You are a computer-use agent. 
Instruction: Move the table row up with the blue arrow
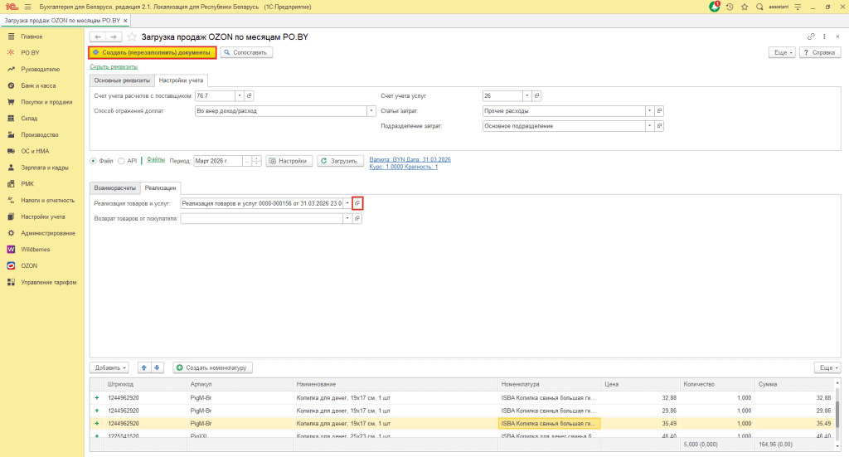pyautogui.click(x=144, y=367)
